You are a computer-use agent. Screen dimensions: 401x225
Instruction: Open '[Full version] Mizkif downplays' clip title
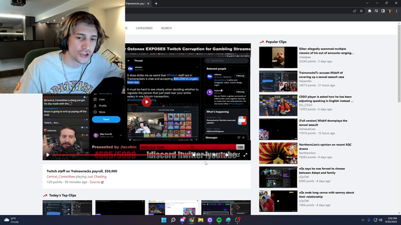[323, 122]
